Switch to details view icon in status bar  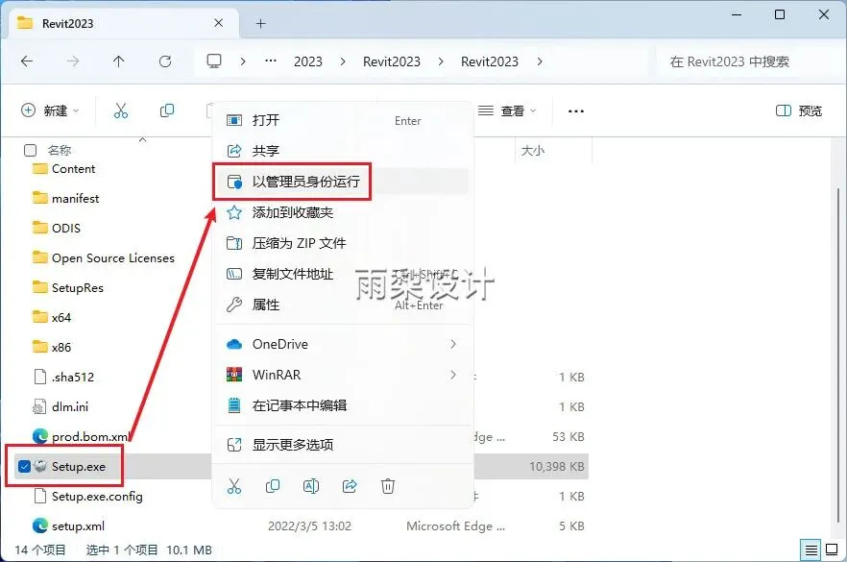coord(811,550)
